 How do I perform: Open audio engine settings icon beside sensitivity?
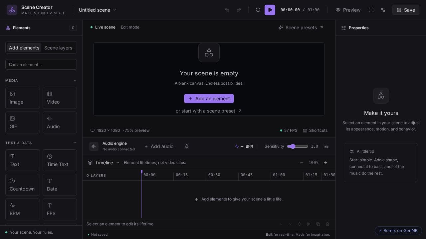tap(326, 146)
